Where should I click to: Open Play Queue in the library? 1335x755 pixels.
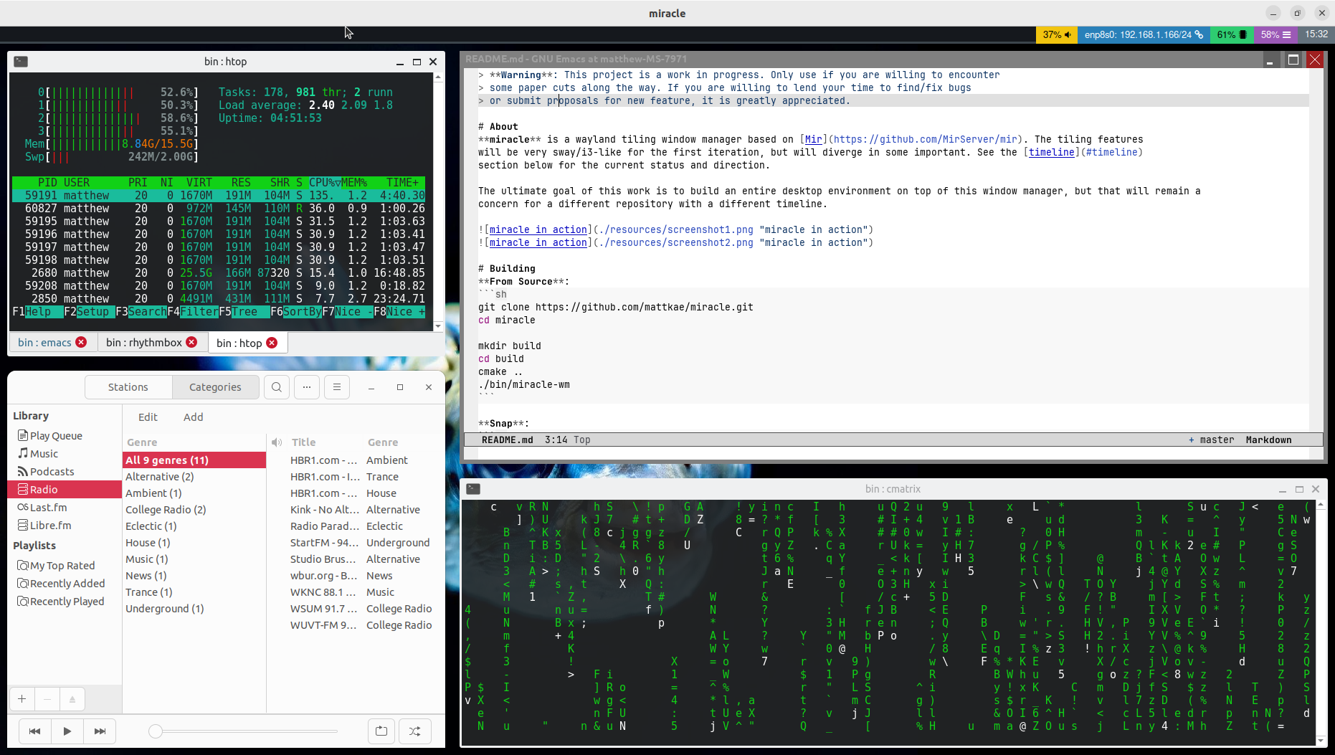click(56, 436)
